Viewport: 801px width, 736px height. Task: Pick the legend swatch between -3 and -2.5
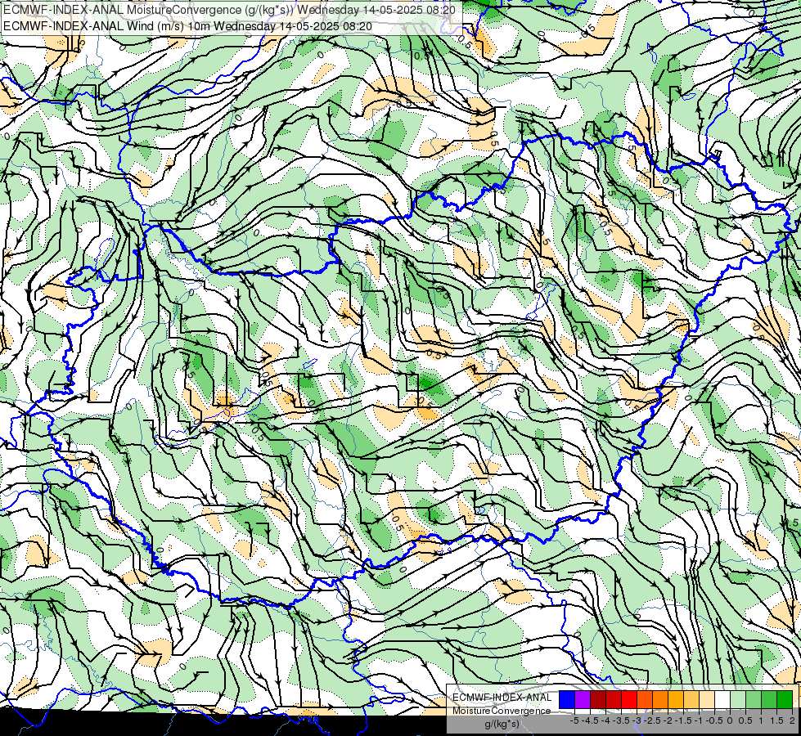645,700
